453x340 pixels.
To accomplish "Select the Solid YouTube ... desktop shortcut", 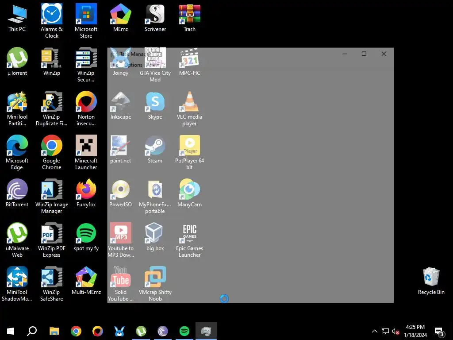I will pos(120,284).
